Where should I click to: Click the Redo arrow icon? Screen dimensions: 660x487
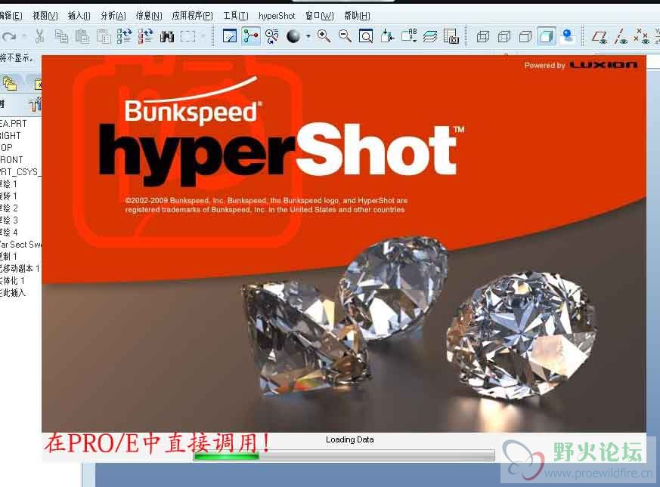point(8,36)
